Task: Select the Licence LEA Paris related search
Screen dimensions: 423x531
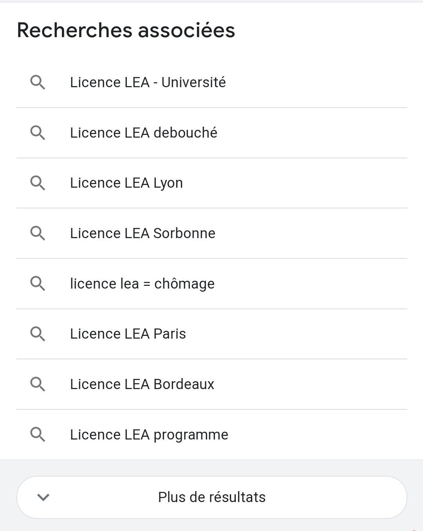Action: point(128,334)
